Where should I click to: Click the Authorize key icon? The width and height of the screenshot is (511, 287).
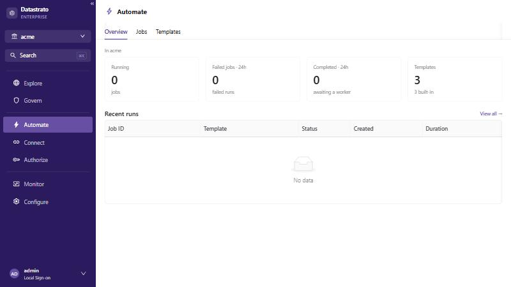[x=17, y=160]
